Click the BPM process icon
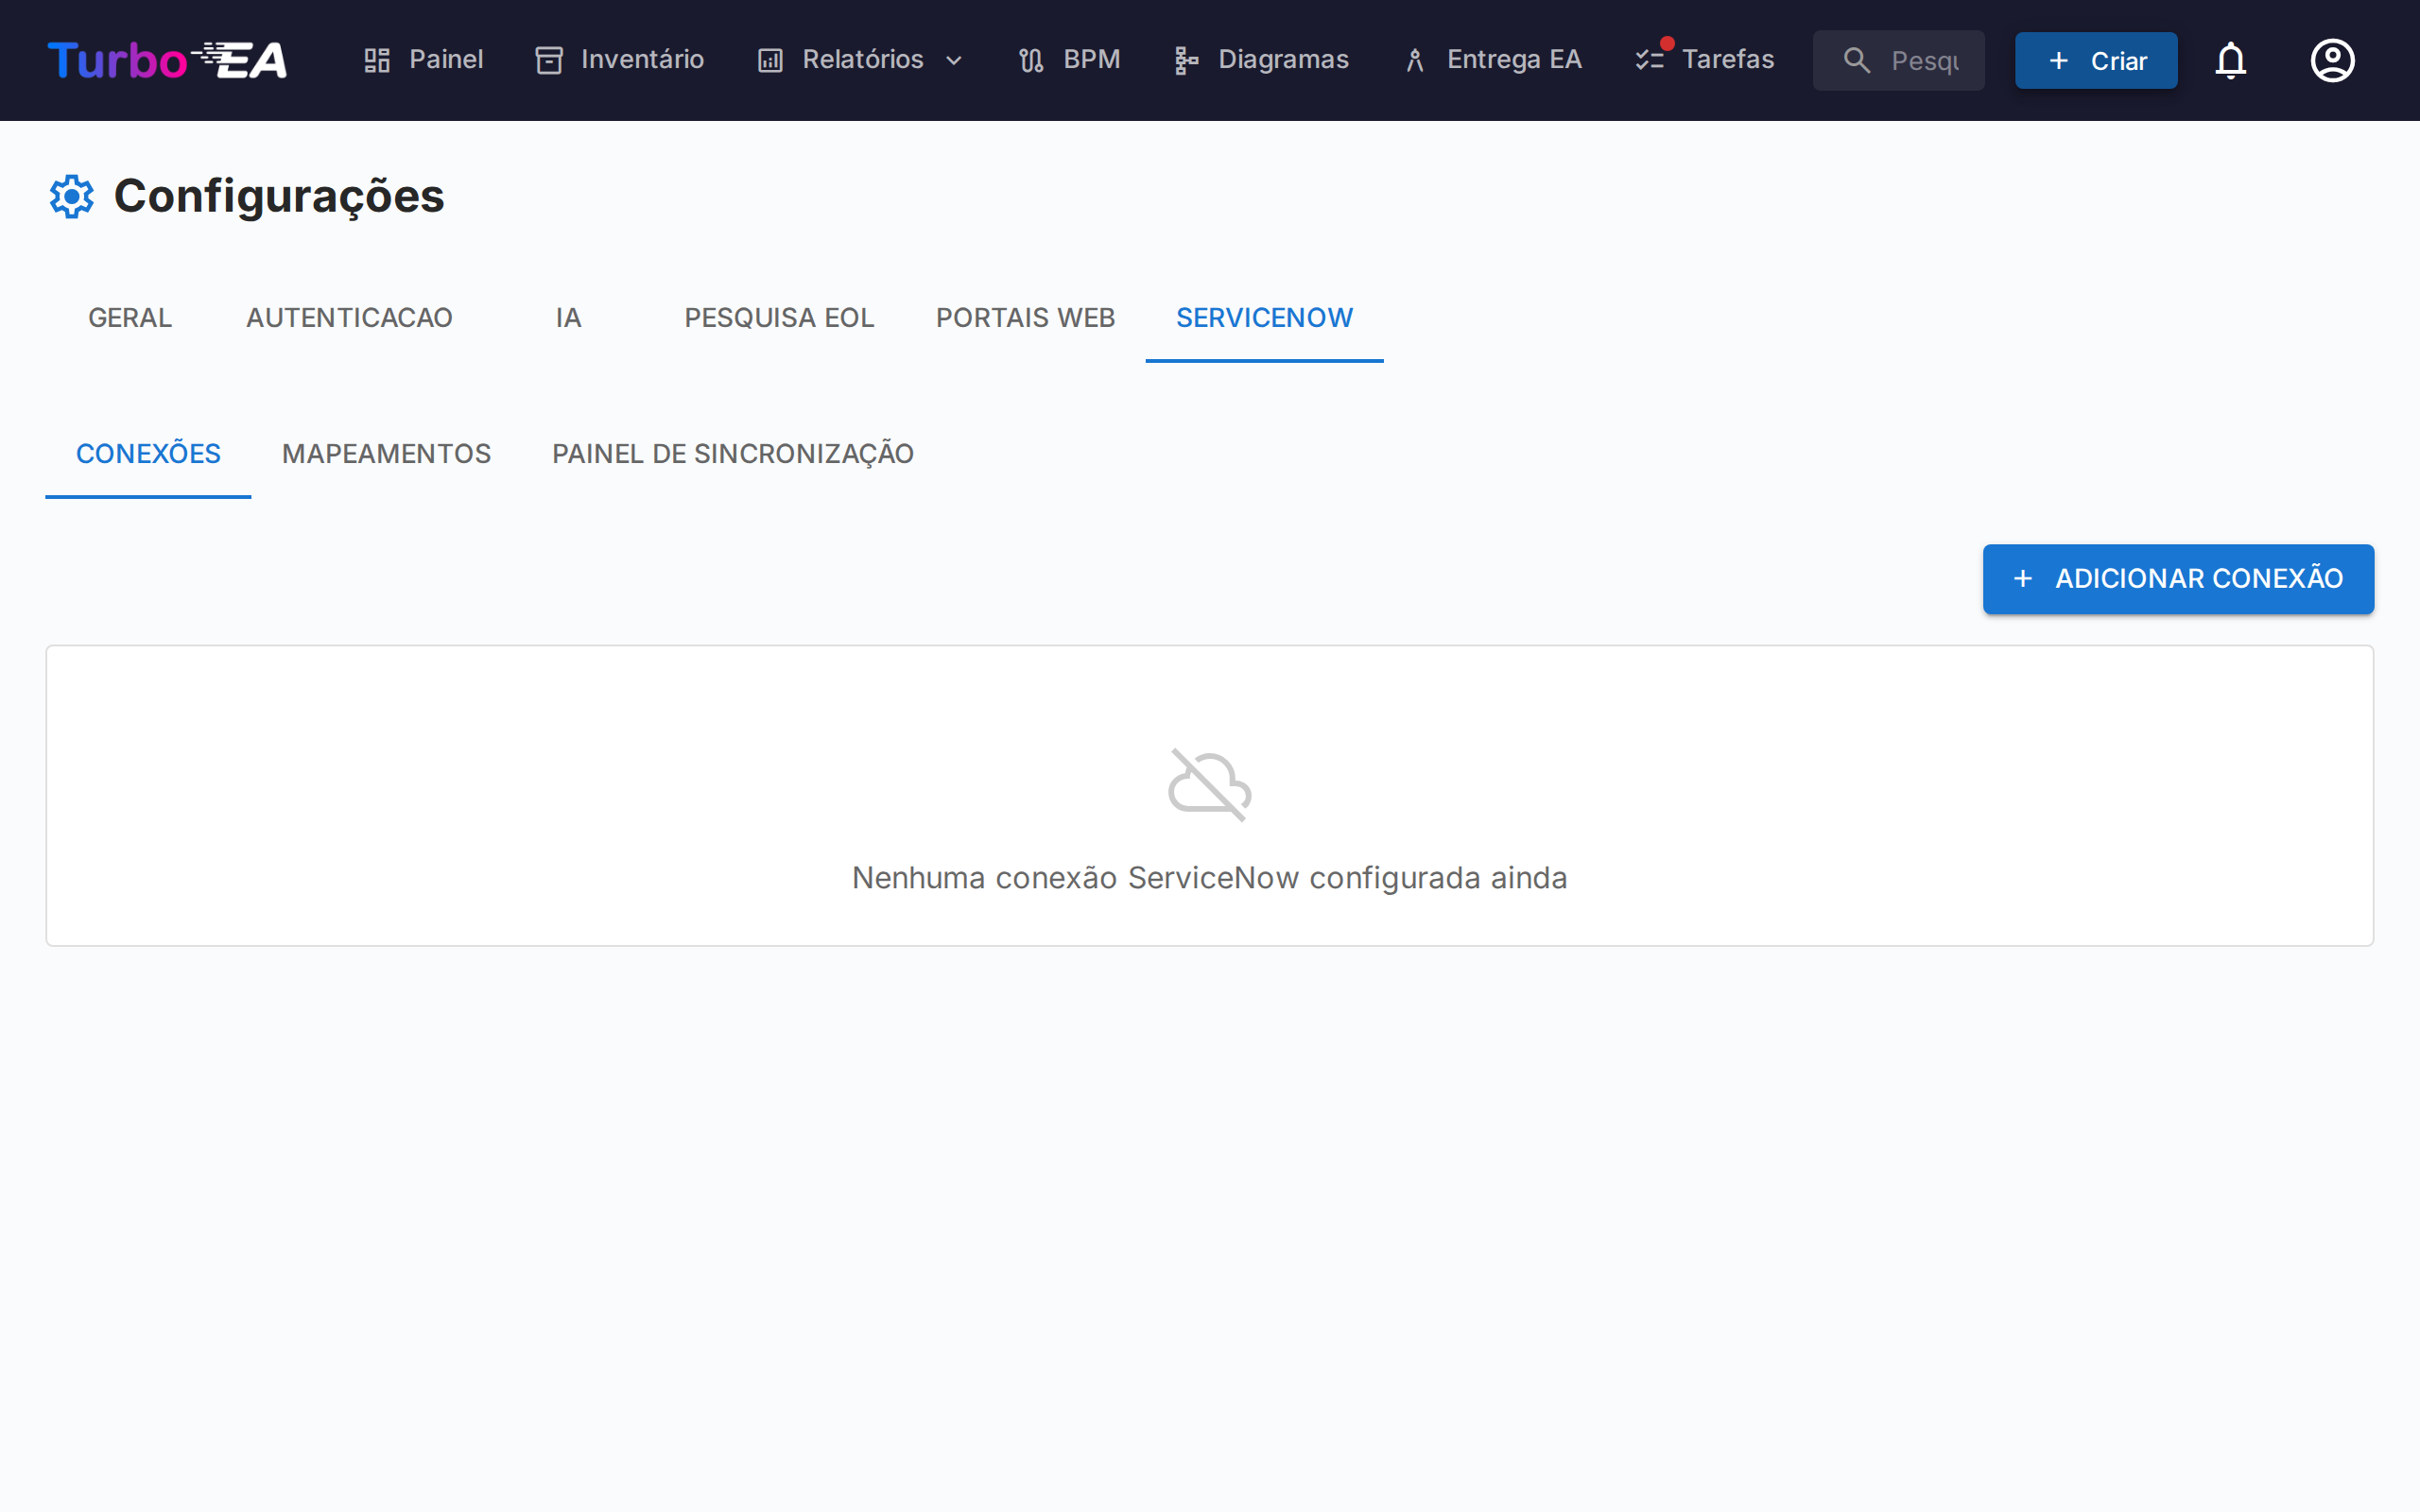2420x1512 pixels. 1031,59
